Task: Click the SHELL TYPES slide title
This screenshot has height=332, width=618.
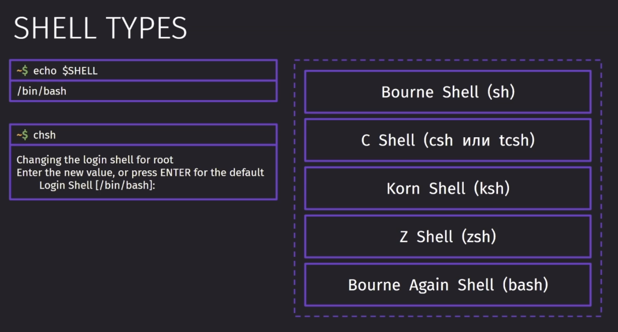Action: [x=101, y=28]
